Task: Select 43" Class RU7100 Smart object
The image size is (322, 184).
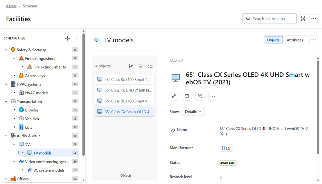Action: pyautogui.click(x=125, y=79)
